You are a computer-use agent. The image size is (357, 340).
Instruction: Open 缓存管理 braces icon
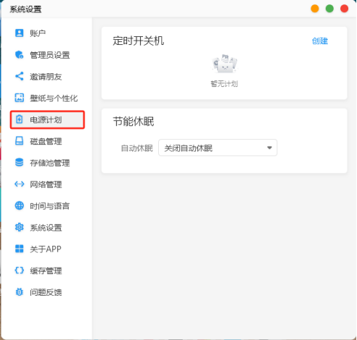[20, 270]
